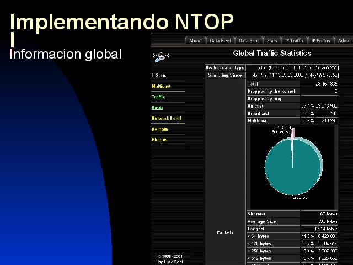Click the Luca Deri copyright text
The image size is (353, 265).
point(170,259)
